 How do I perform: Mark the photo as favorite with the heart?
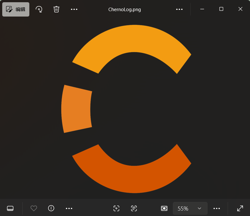pyautogui.click(x=34, y=208)
